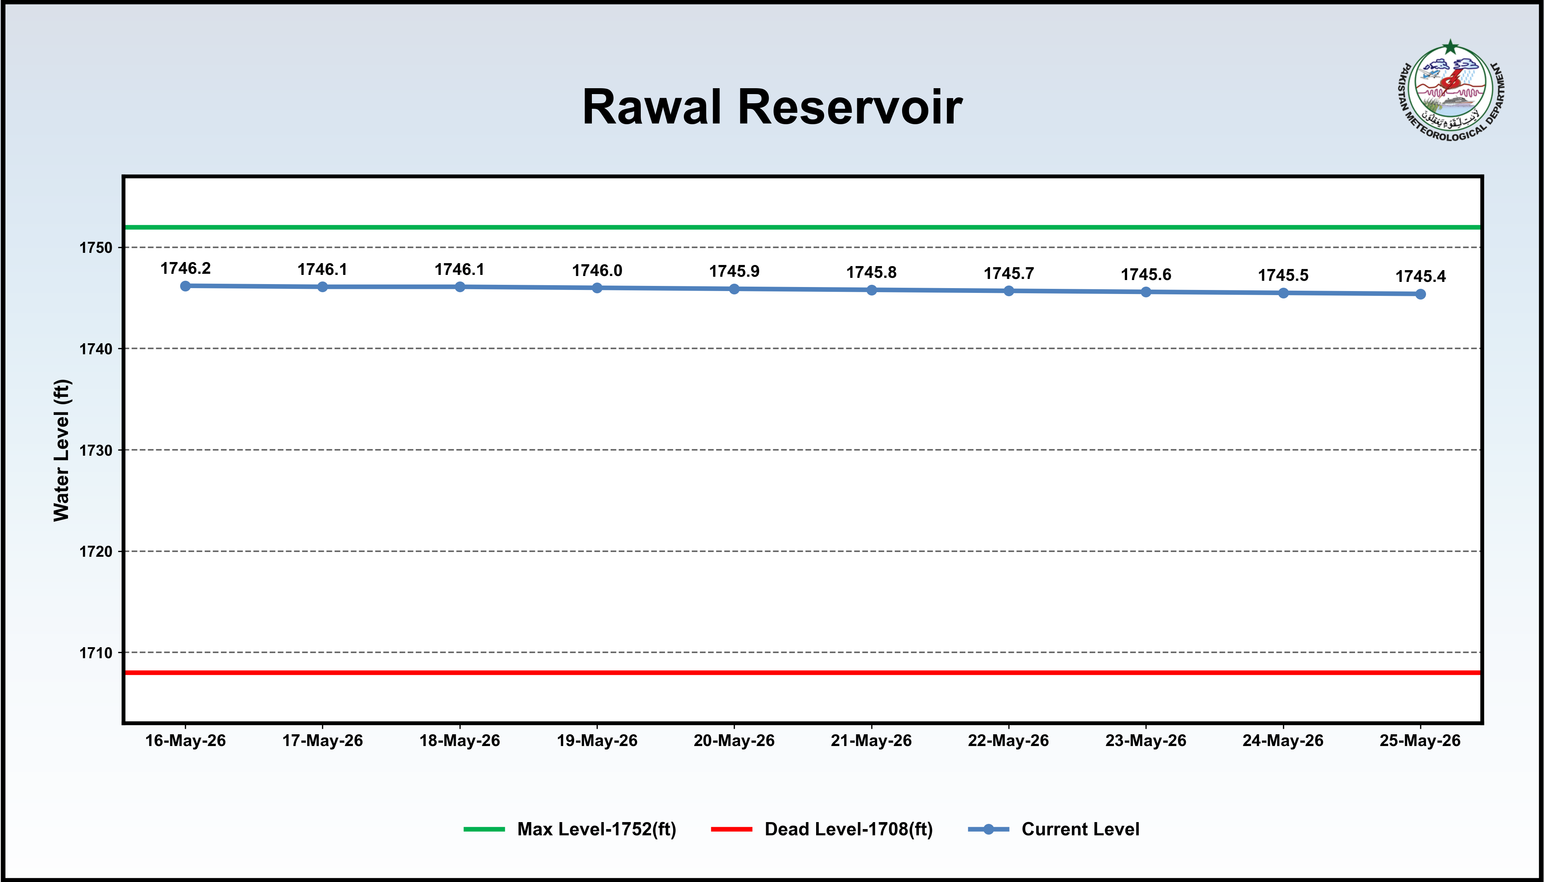Select the 23-May-26 data point marker
The width and height of the screenshot is (1544, 882).
(1146, 292)
